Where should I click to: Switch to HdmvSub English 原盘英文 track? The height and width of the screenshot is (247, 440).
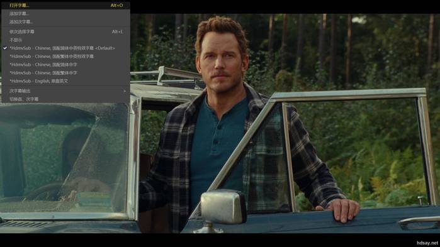pyautogui.click(x=65, y=81)
